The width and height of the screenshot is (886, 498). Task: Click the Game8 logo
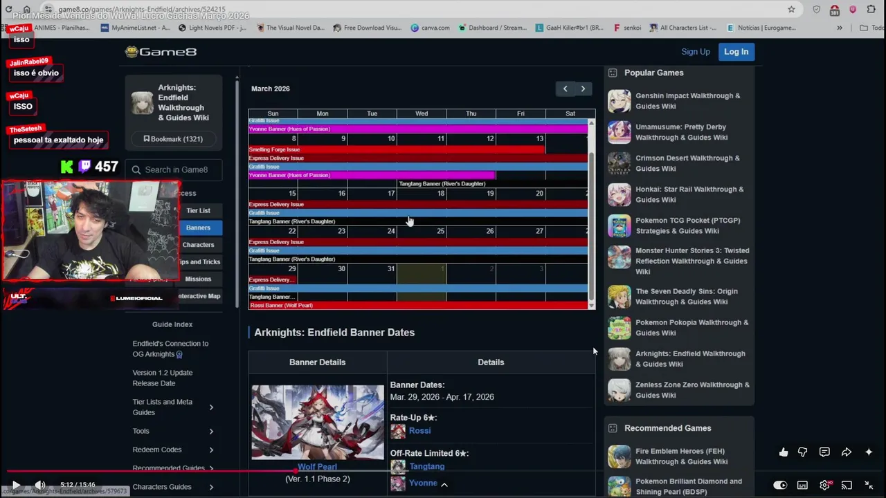[161, 52]
